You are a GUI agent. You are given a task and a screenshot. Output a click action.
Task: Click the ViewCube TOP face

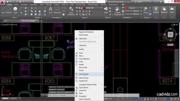pos(170,34)
